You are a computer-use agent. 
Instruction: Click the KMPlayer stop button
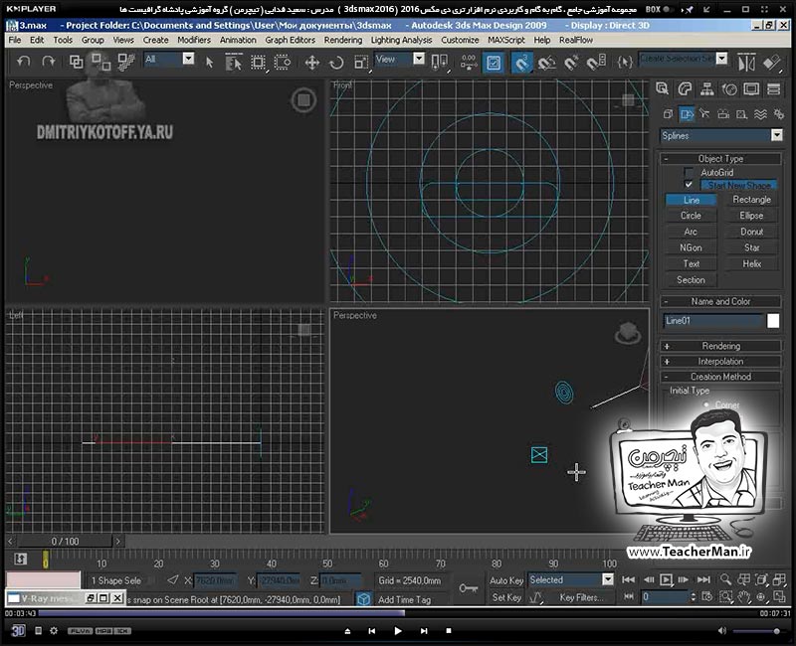pos(449,631)
